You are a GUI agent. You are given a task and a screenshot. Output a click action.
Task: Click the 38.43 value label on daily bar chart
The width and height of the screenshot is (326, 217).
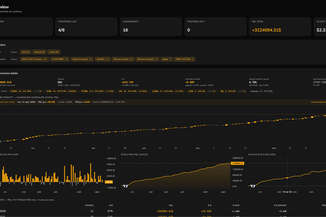109,182
